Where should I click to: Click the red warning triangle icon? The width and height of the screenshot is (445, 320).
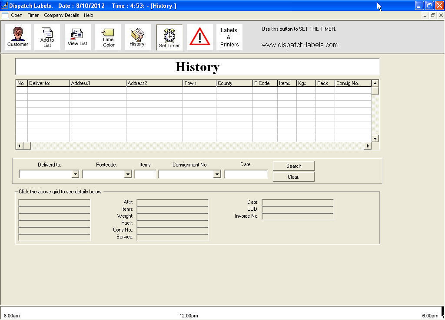(x=200, y=37)
